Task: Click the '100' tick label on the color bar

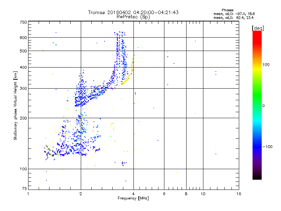Action: click(266, 65)
